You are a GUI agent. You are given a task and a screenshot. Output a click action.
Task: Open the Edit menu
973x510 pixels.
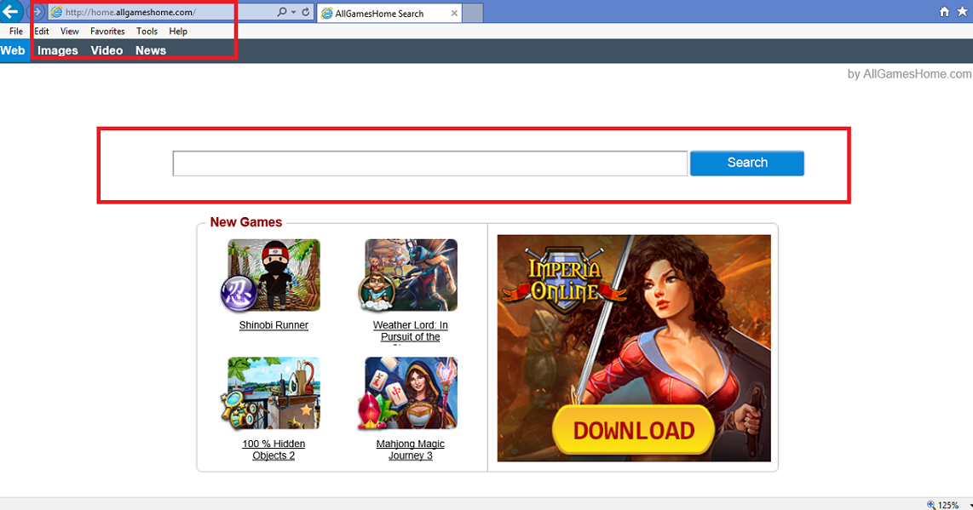click(x=42, y=31)
